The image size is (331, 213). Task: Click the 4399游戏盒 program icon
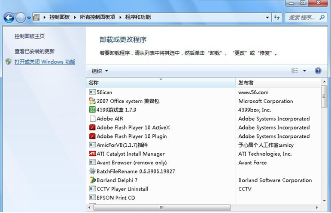point(92,110)
